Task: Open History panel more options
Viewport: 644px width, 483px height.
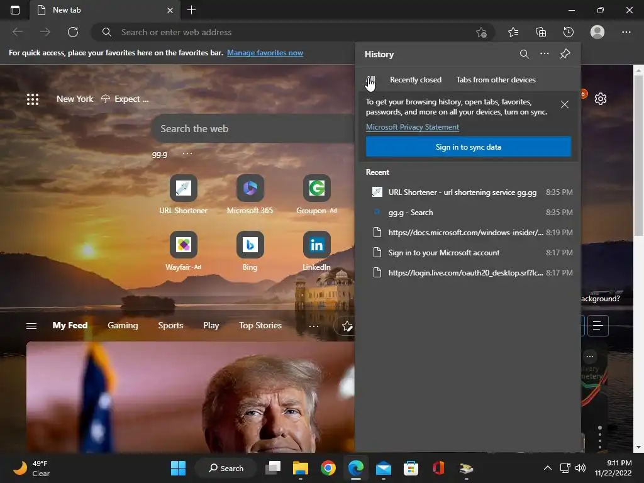Action: point(545,53)
